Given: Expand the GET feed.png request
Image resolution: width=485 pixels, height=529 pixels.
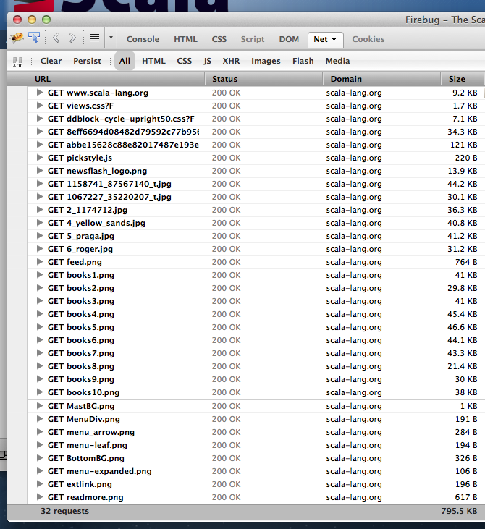Looking at the screenshot, I should pyautogui.click(x=40, y=262).
